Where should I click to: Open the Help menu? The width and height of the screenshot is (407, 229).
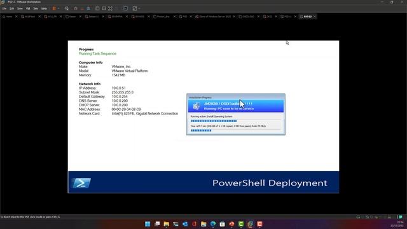(x=44, y=8)
